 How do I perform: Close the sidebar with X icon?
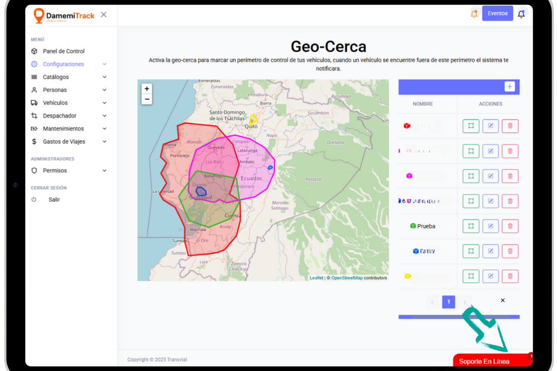point(104,14)
